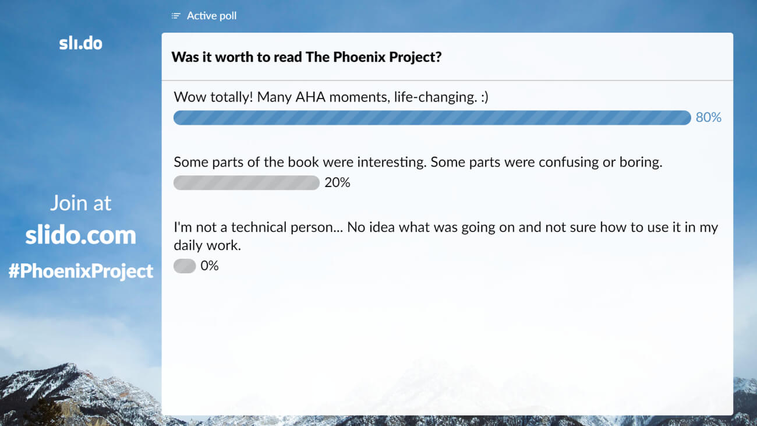Click the 80% percentage label

708,118
